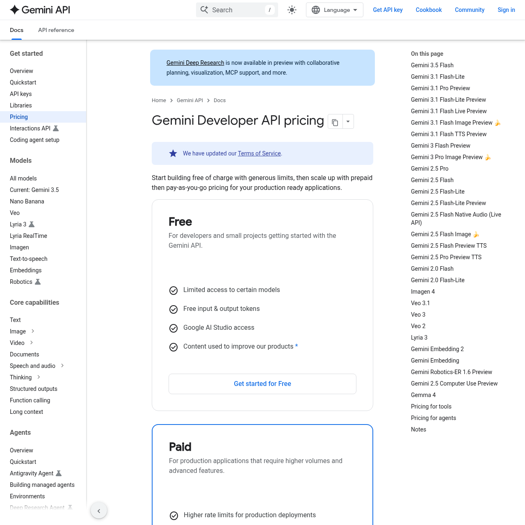Screen dimensions: 525x525
Task: Click the search magnifier icon
Action: (x=204, y=10)
